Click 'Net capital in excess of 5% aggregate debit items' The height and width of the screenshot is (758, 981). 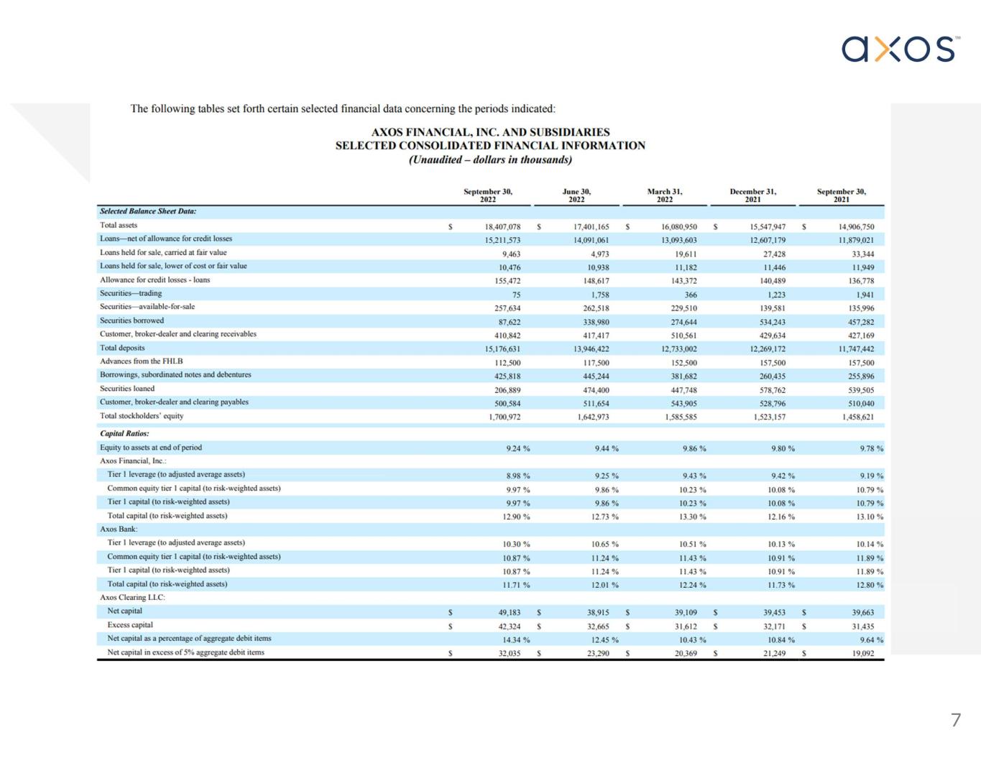(x=185, y=652)
